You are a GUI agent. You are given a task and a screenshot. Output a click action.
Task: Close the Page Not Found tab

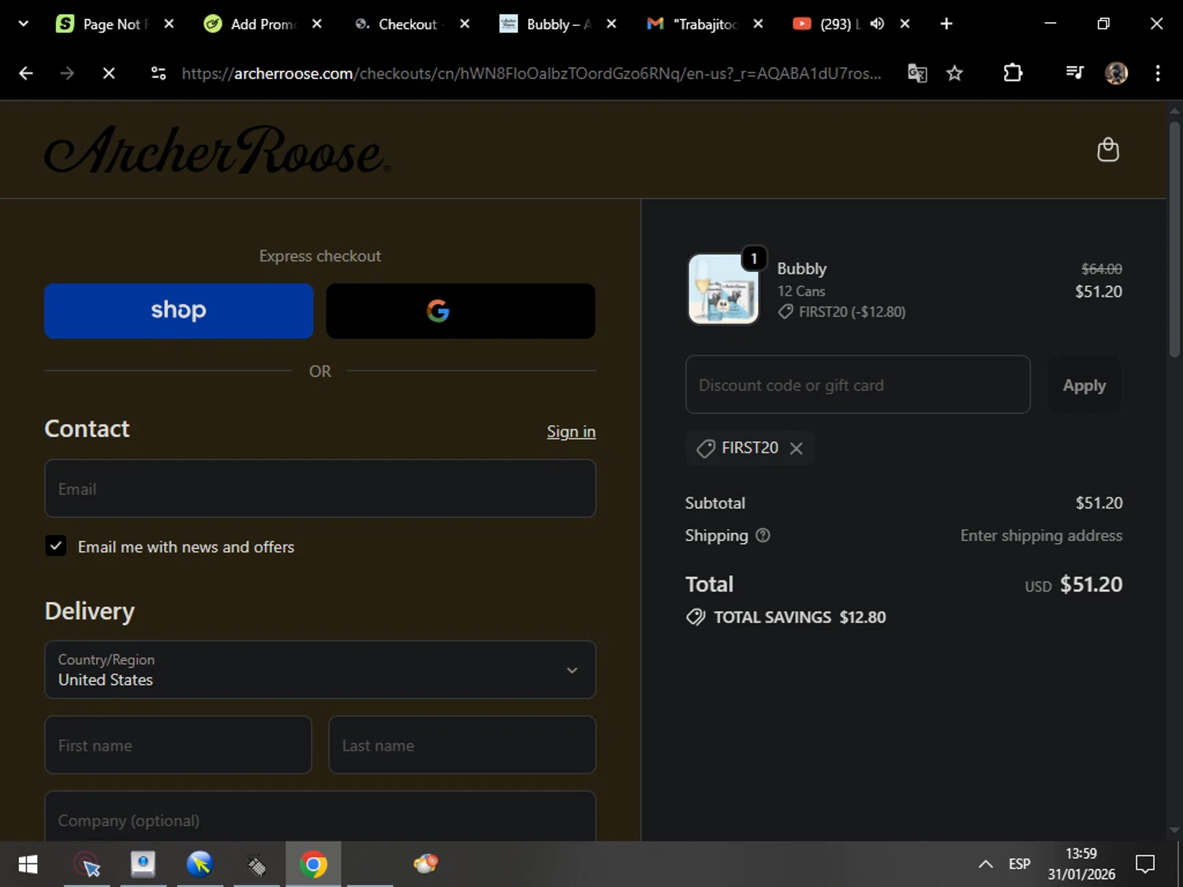click(x=169, y=24)
